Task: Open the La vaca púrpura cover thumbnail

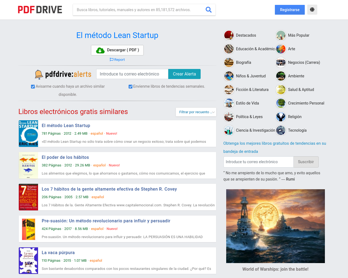Action: tap(28, 261)
